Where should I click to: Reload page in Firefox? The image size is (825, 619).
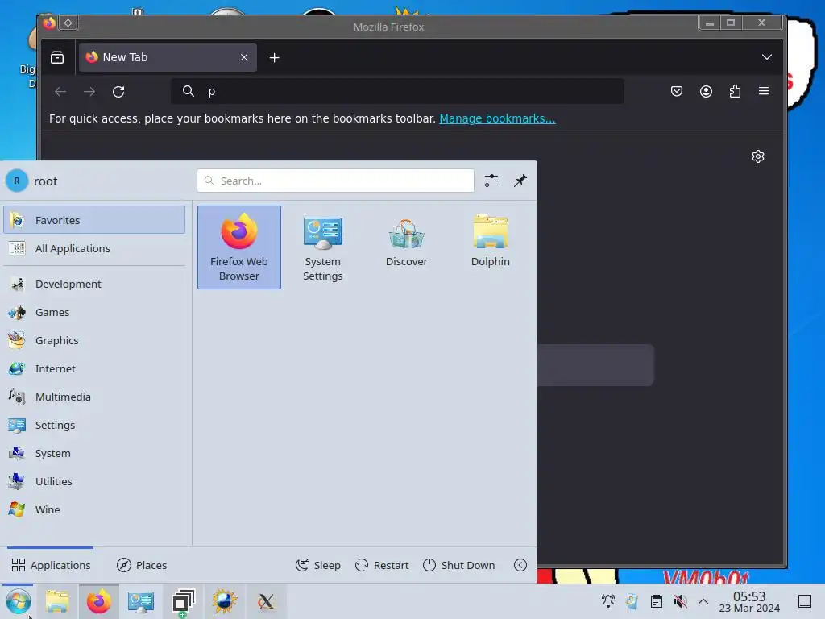(118, 92)
